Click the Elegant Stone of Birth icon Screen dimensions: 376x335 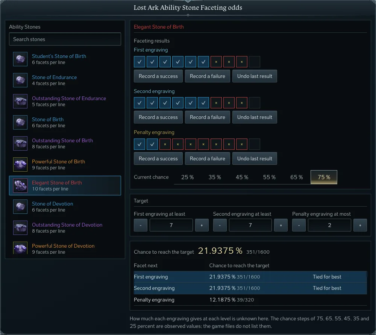[x=20, y=186]
